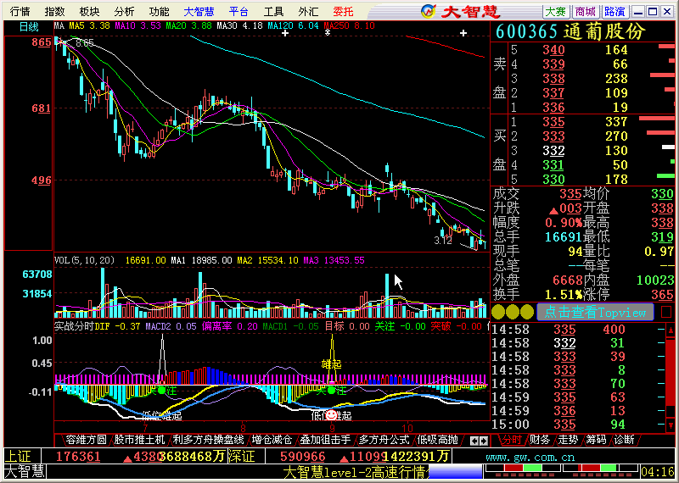The image size is (679, 483).
Task: Click the yellow 雄起 signal label
Action: (332, 364)
